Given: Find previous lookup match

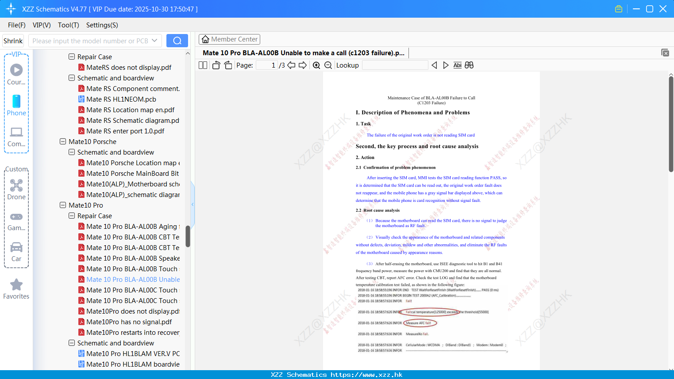Looking at the screenshot, I should click(x=434, y=65).
